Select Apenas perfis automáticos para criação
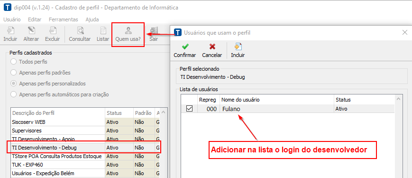Viewport: 412px width, 178px height. click(x=13, y=94)
